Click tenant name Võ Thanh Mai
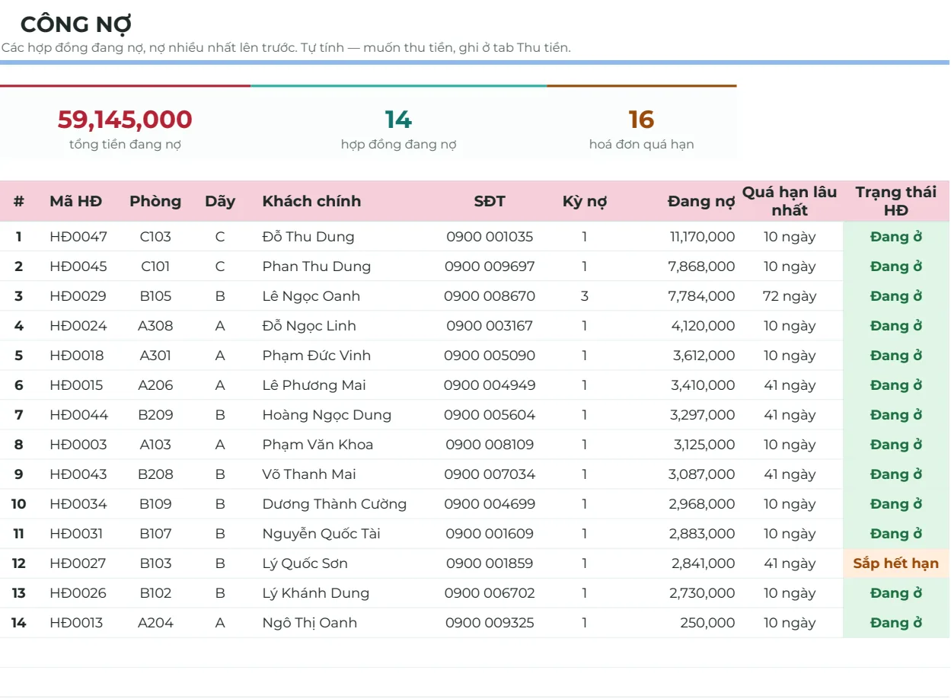 pos(309,474)
